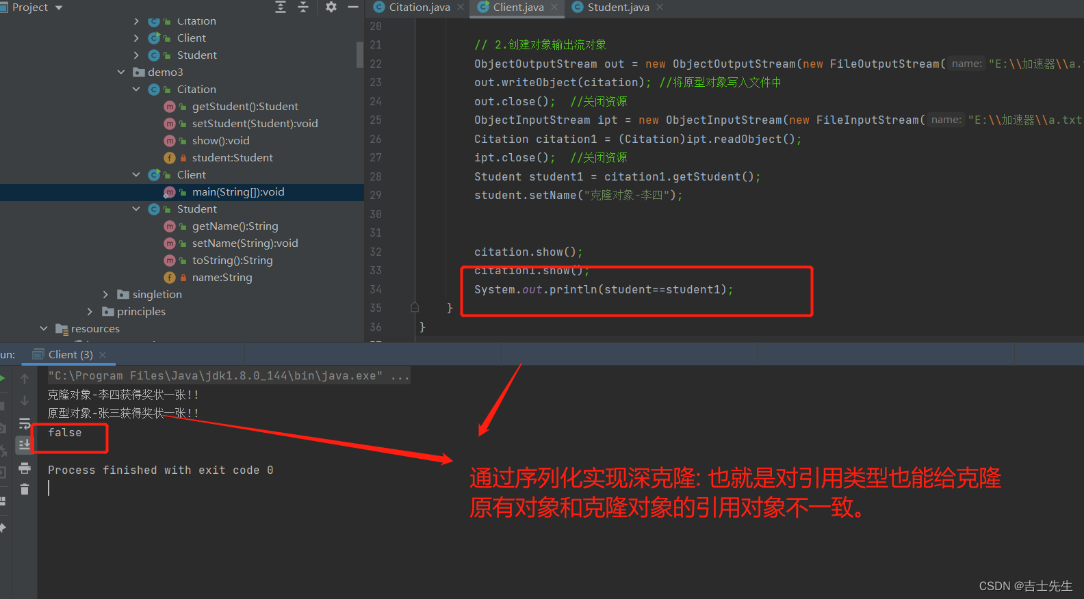
Task: Close the Citation.java tab
Action: [x=461, y=8]
